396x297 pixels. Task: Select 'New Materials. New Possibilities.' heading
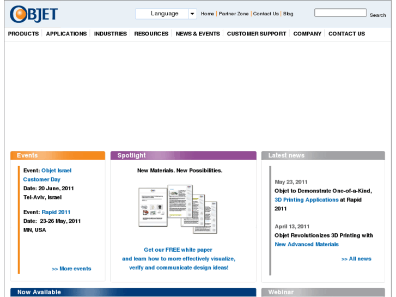click(180, 171)
